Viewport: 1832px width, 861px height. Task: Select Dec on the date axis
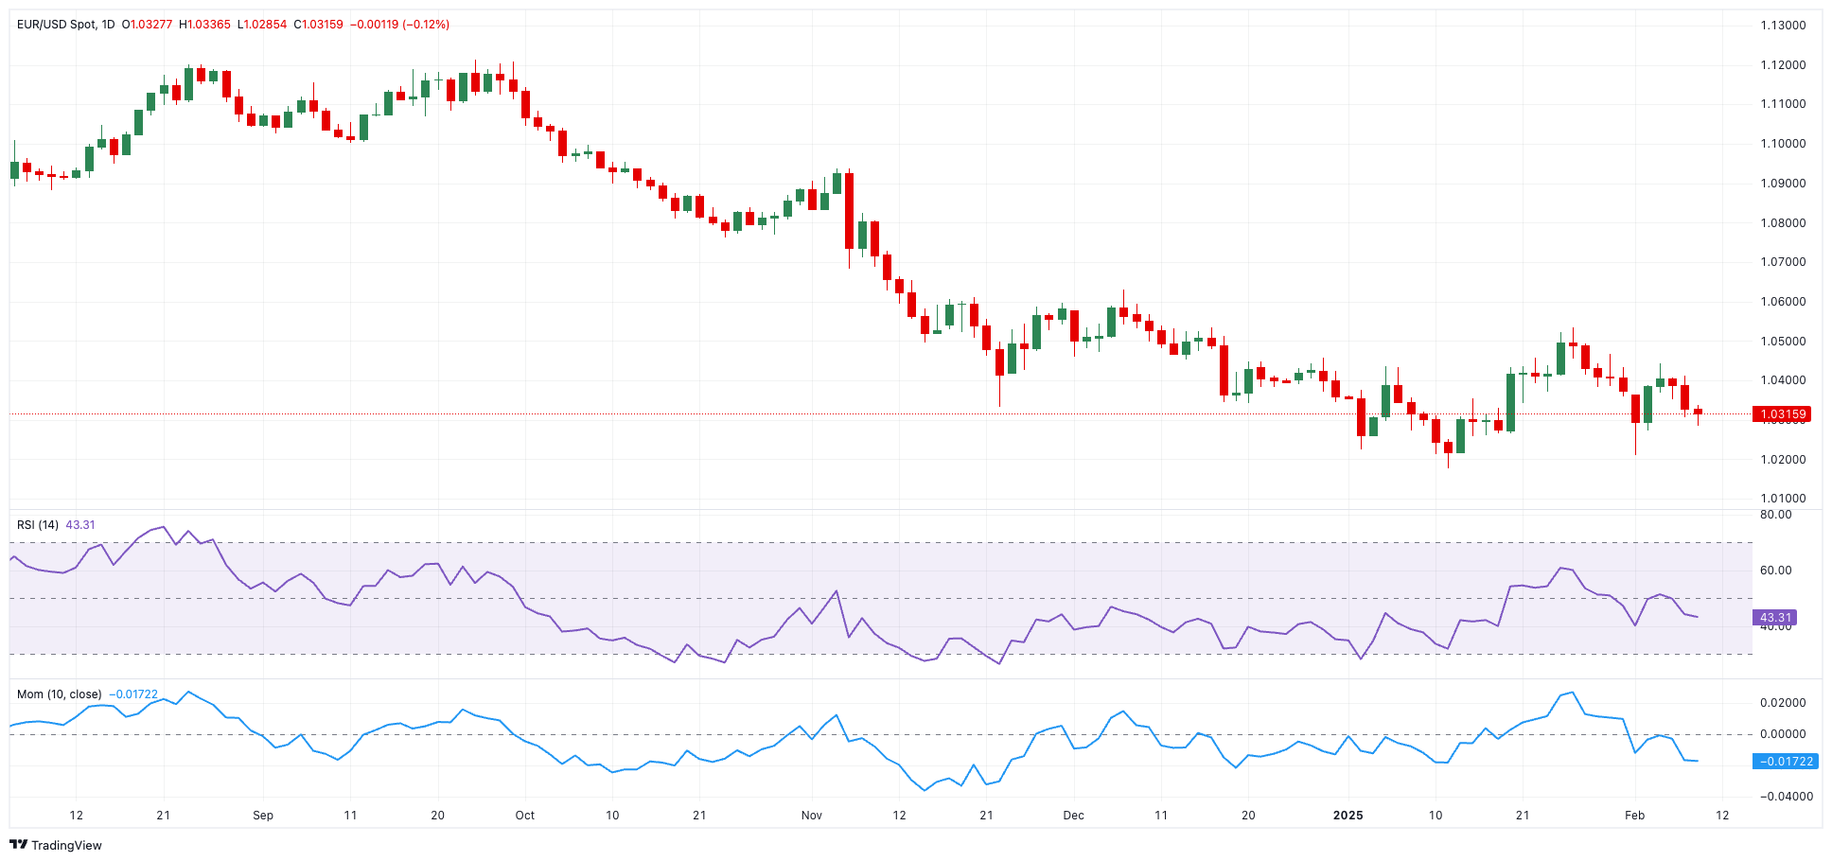(x=1073, y=816)
